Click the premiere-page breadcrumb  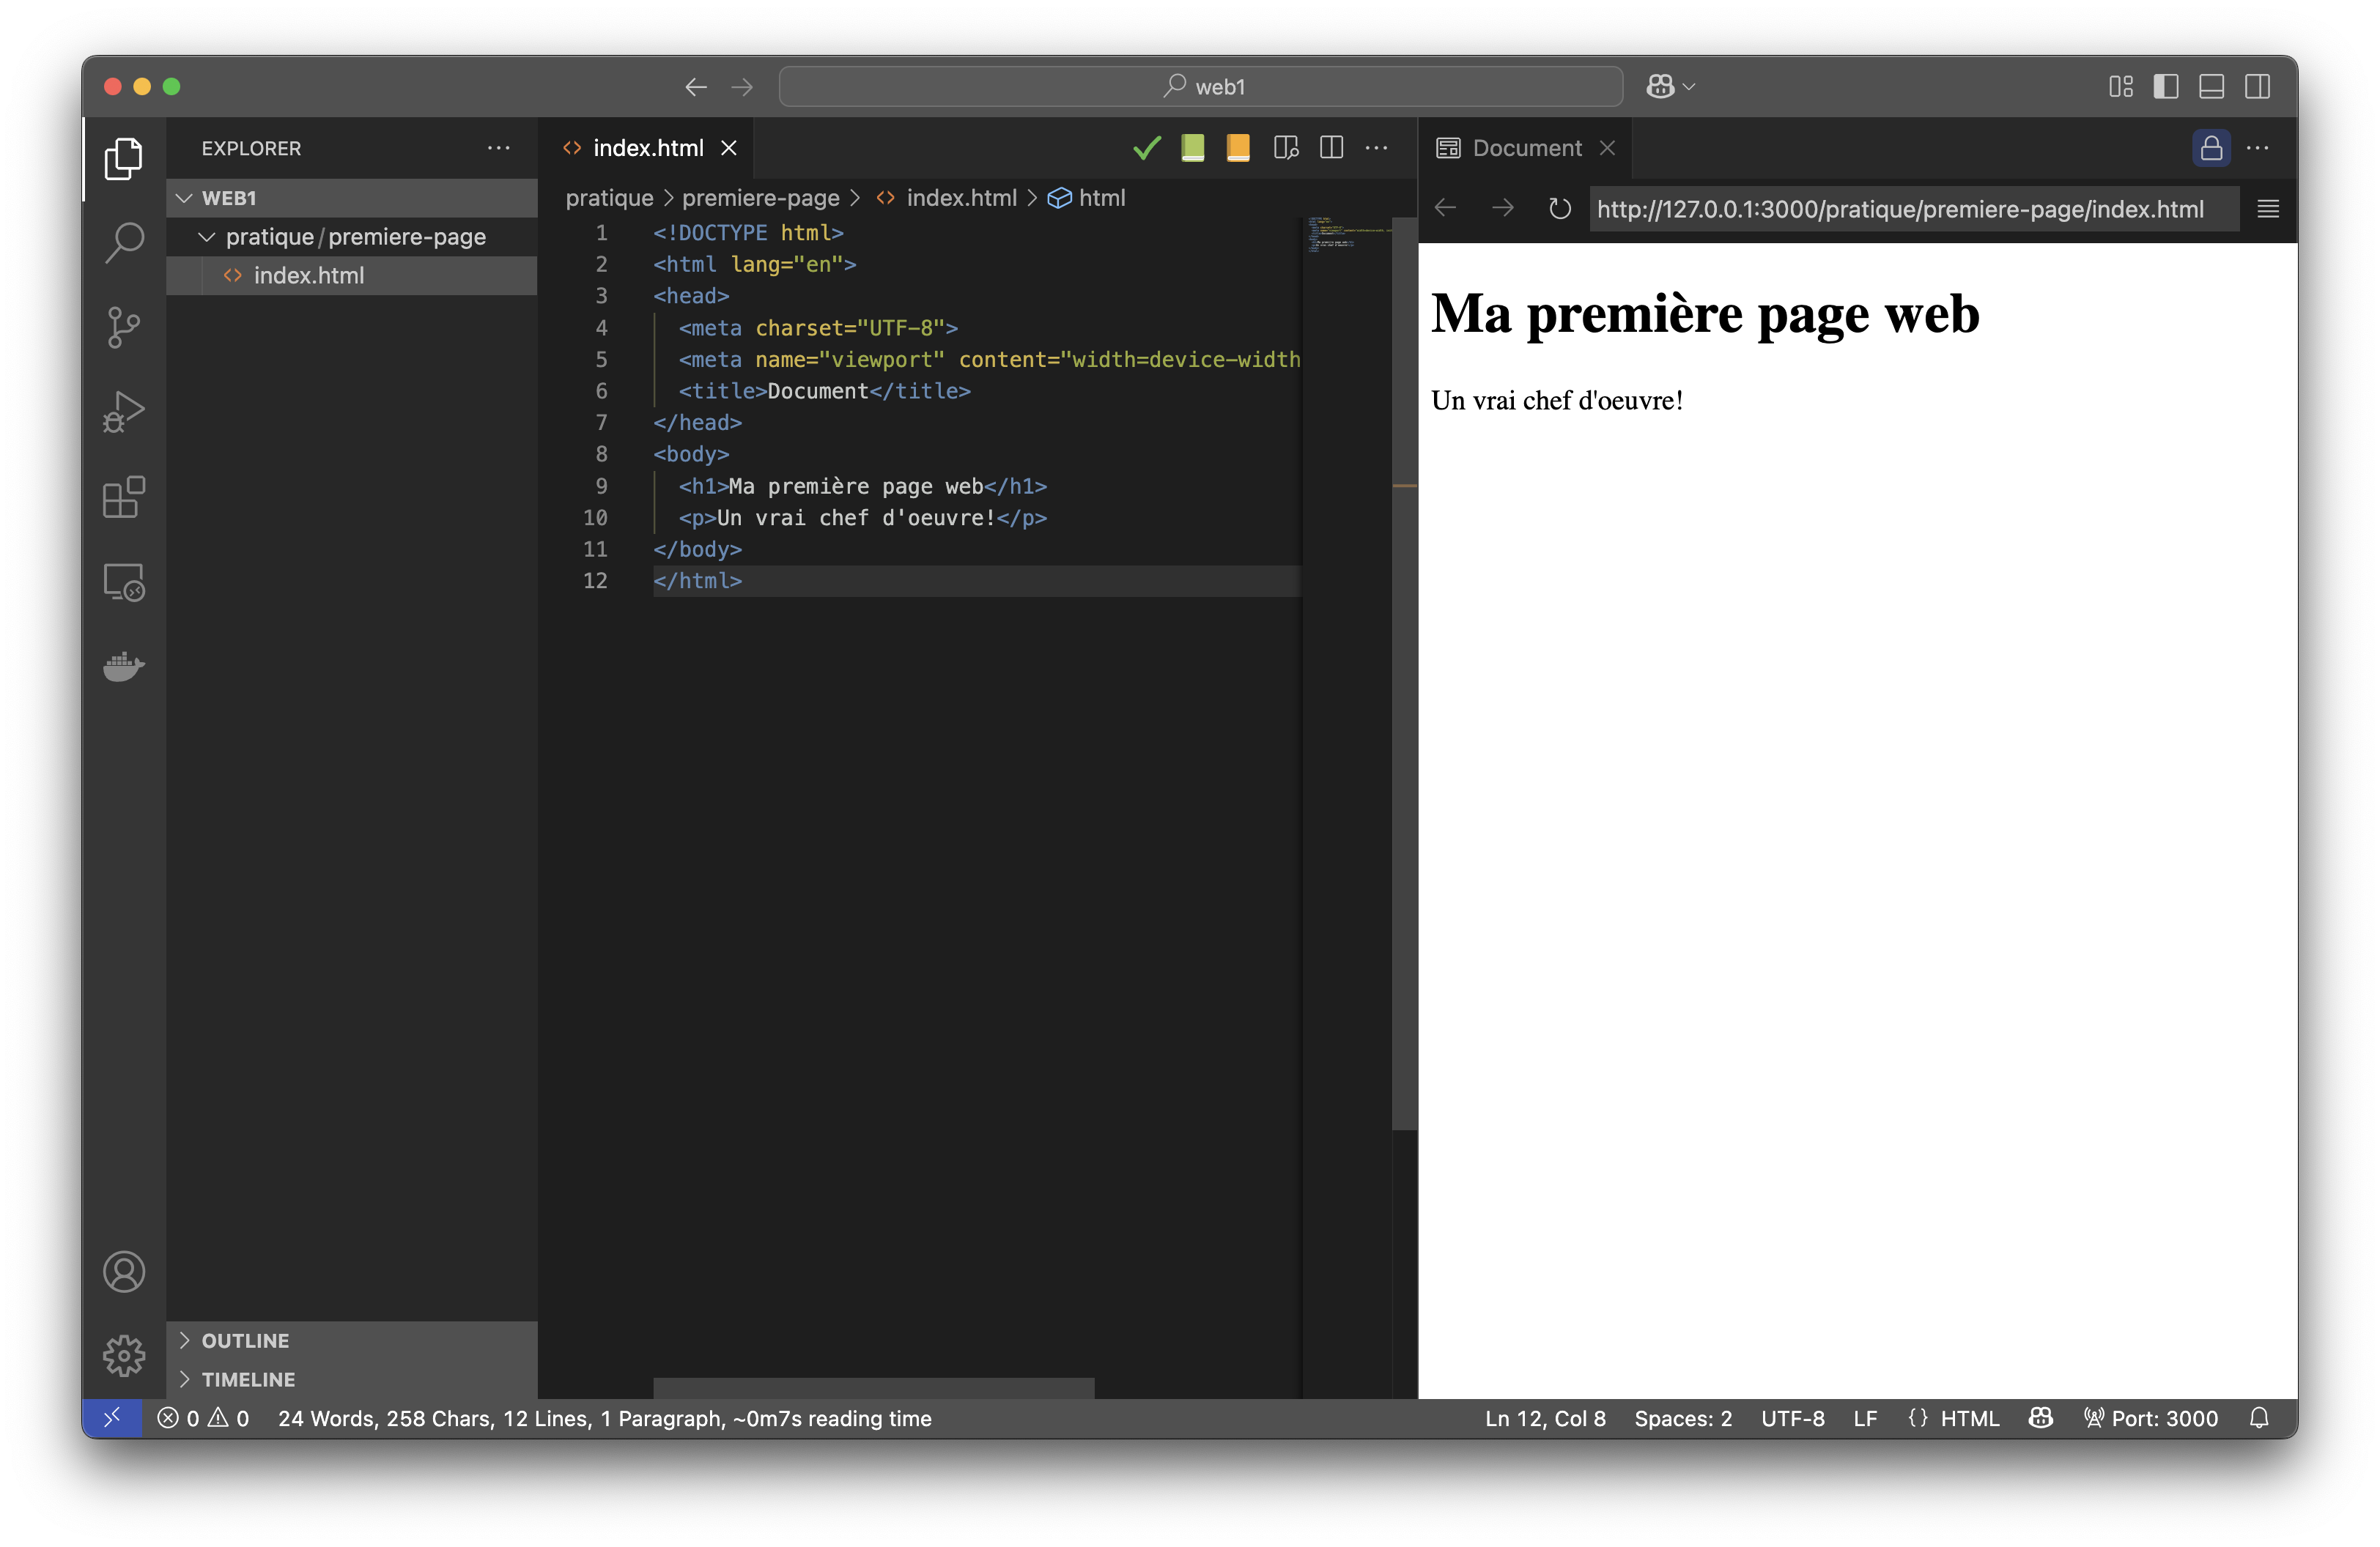760,198
